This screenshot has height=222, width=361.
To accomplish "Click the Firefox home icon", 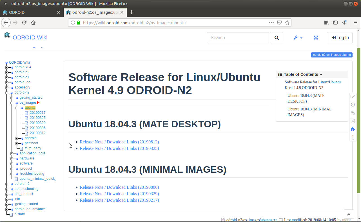I will click(x=33, y=23).
